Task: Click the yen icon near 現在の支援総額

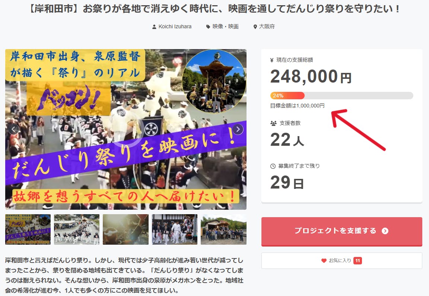Action: point(272,60)
